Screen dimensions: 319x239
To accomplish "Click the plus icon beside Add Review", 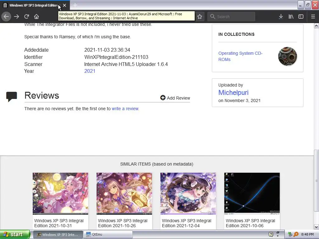I will tap(163, 98).
